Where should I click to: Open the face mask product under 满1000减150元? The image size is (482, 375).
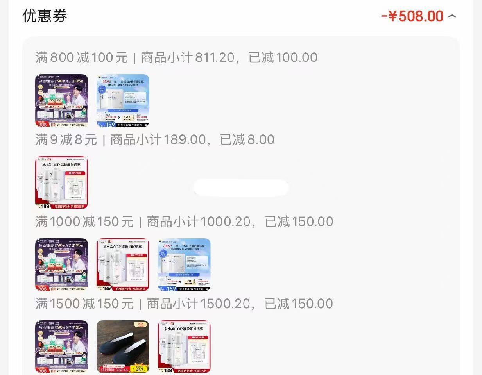click(184, 265)
